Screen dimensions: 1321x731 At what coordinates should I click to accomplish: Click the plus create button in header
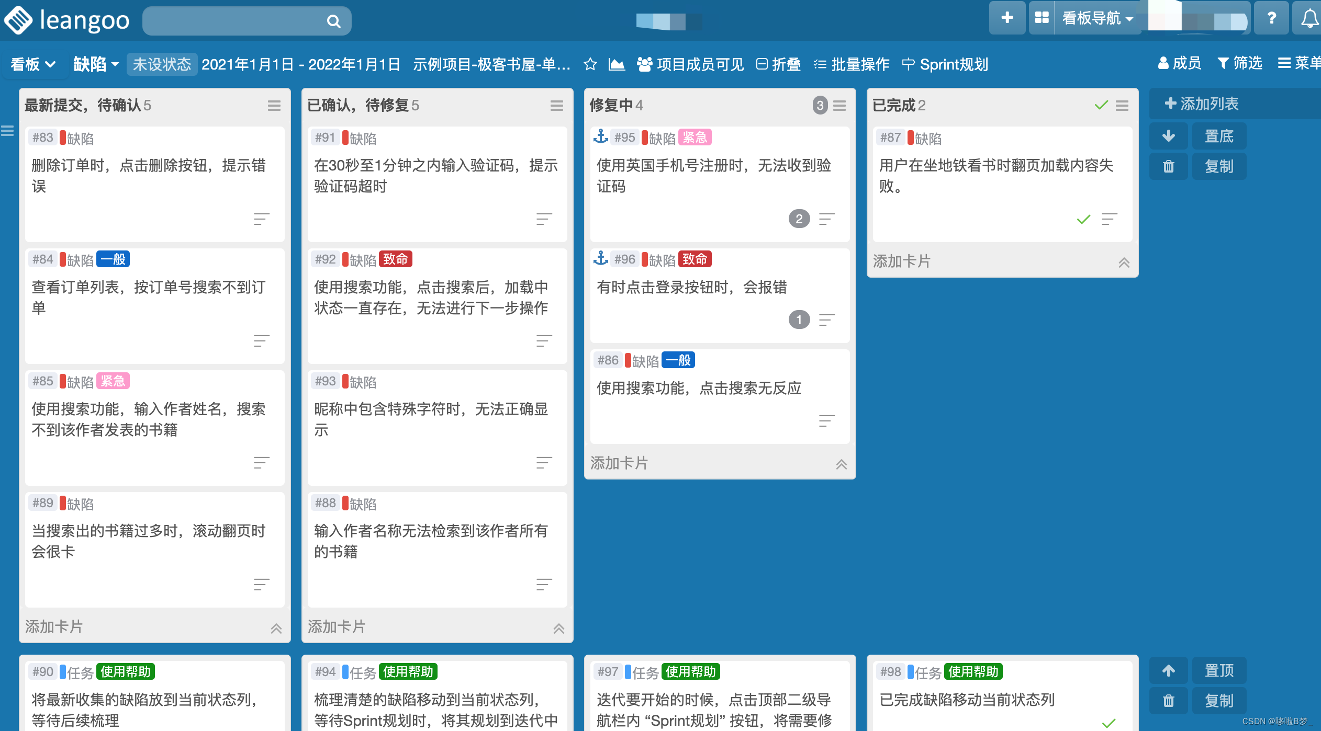pos(1007,18)
